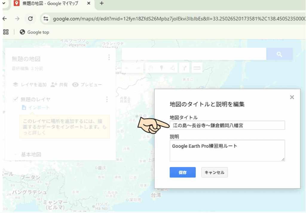Open the map options three-dot menu

[x=109, y=57]
